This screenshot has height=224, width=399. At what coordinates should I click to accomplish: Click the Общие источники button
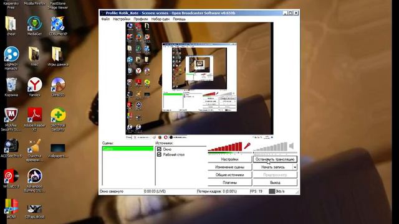[x=230, y=175]
